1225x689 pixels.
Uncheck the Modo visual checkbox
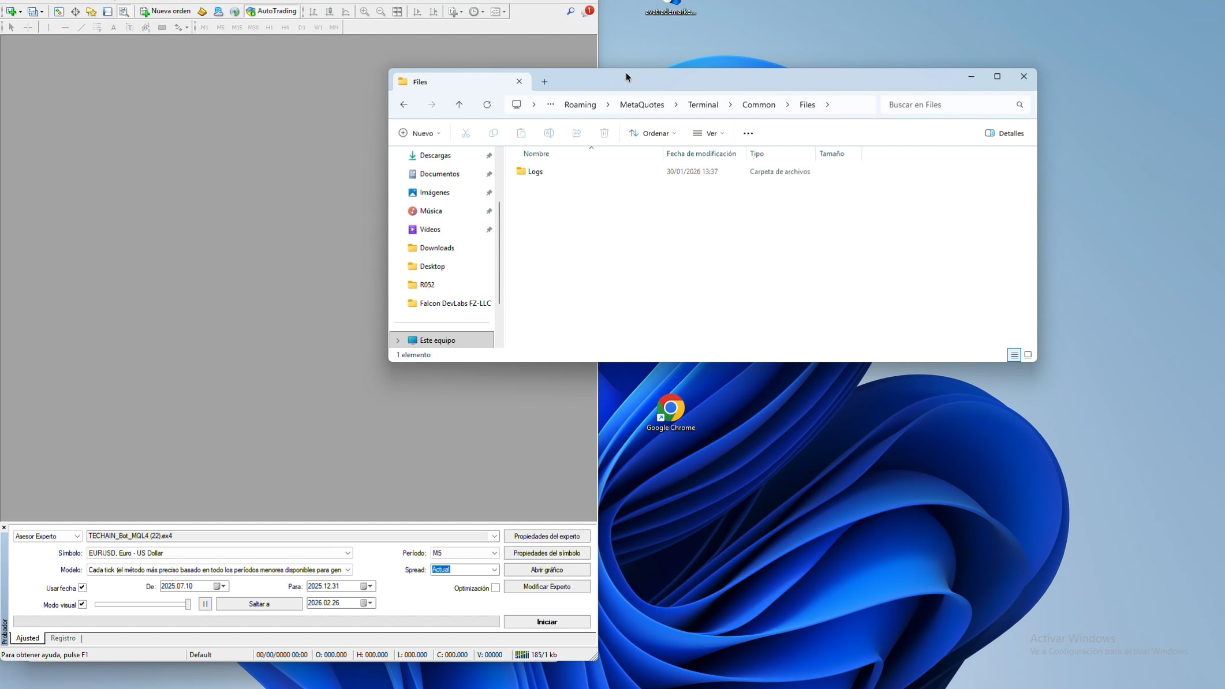tap(82, 604)
